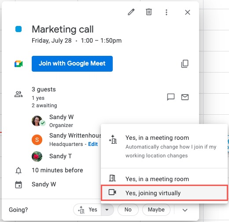This screenshot has height=222, width=229.
Task: Respond Yes to the invitation
Action: 87,210
